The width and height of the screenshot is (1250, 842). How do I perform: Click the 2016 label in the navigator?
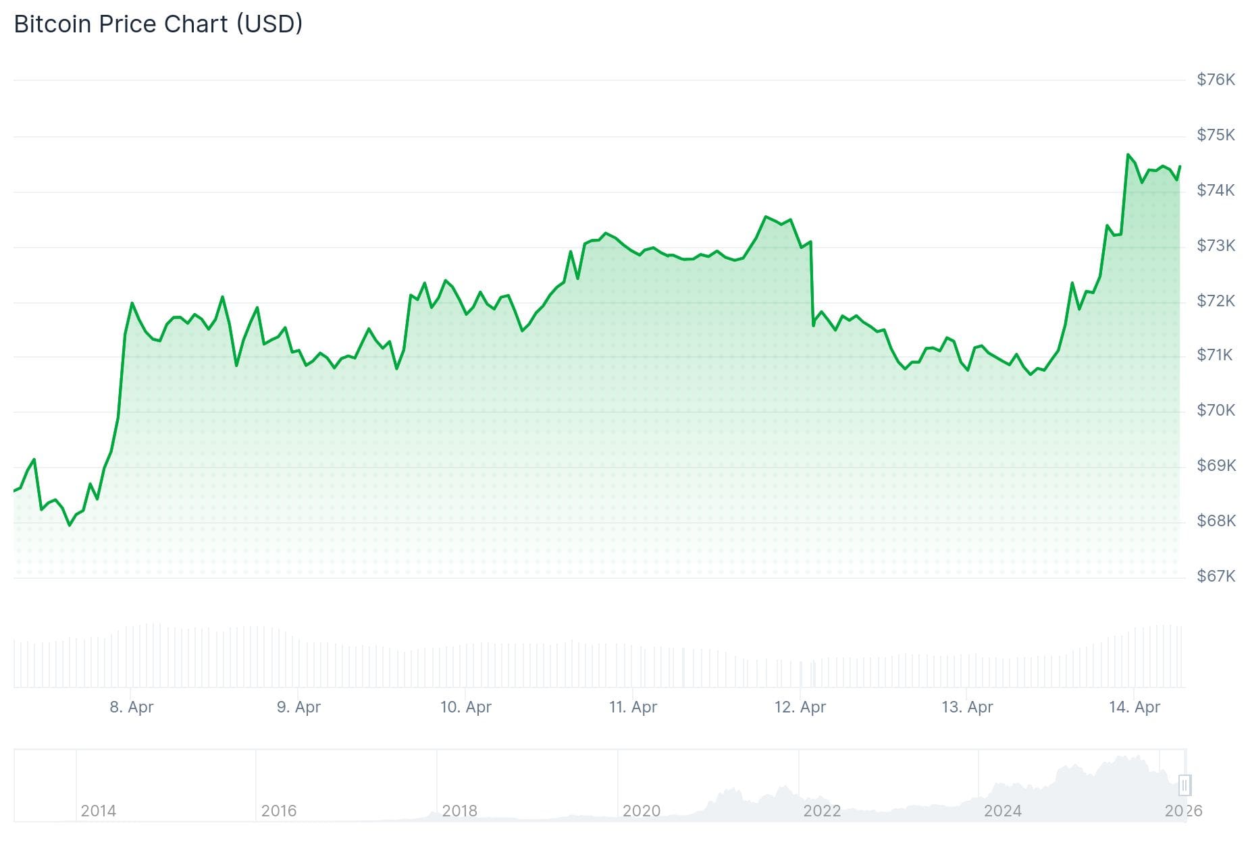pyautogui.click(x=279, y=810)
